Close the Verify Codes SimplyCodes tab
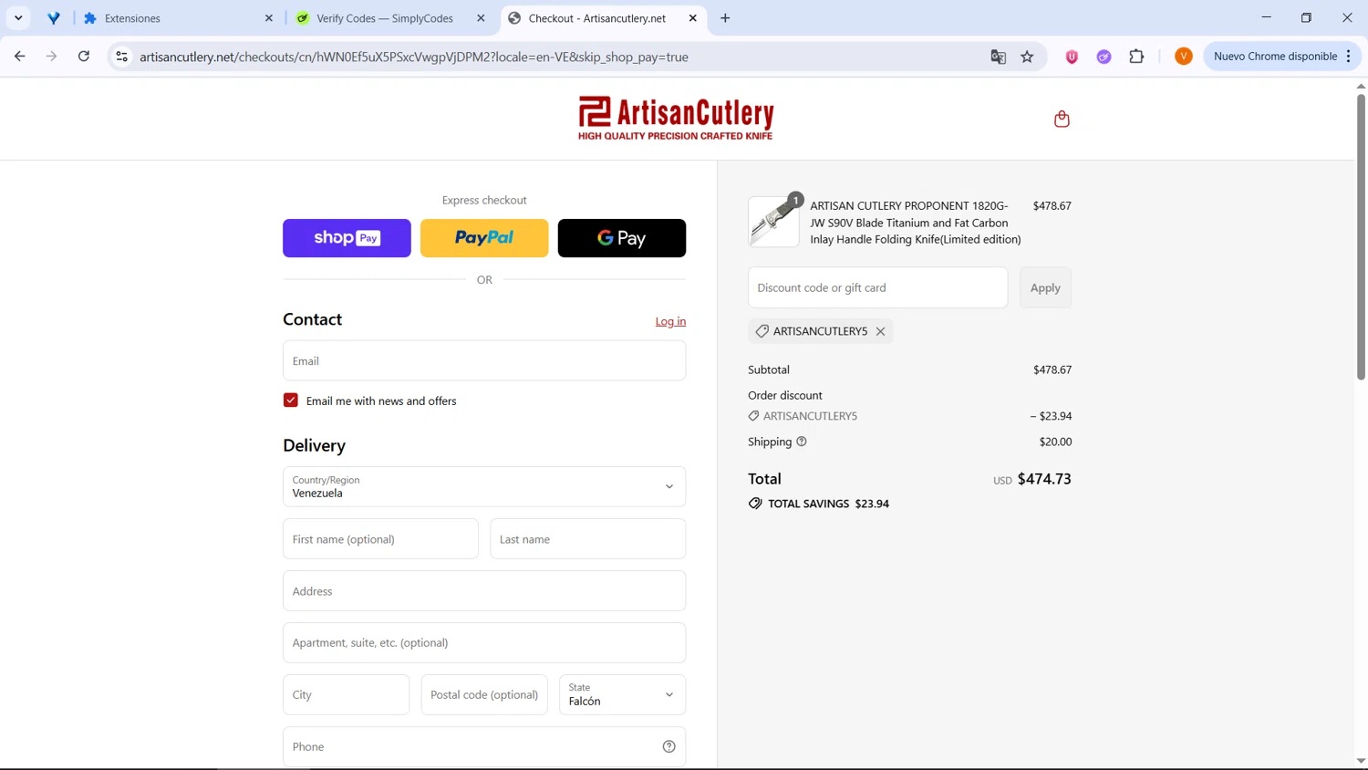The image size is (1368, 770). [481, 18]
